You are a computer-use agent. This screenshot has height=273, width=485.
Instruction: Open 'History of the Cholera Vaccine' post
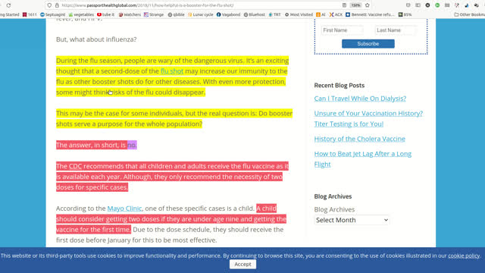(359, 139)
